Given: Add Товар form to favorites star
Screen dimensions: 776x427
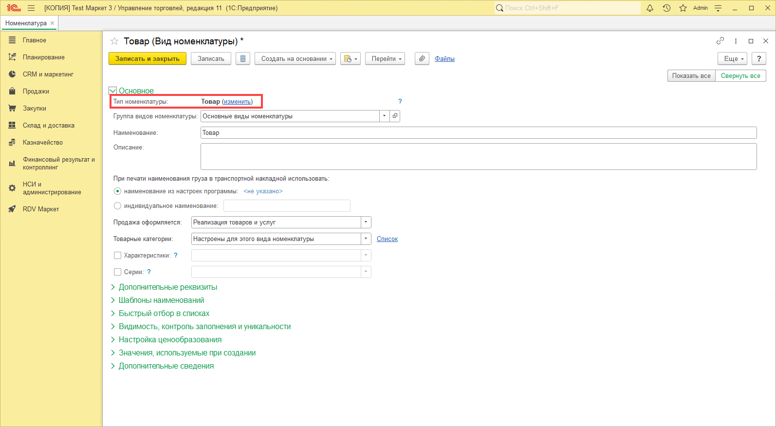Looking at the screenshot, I should (114, 41).
